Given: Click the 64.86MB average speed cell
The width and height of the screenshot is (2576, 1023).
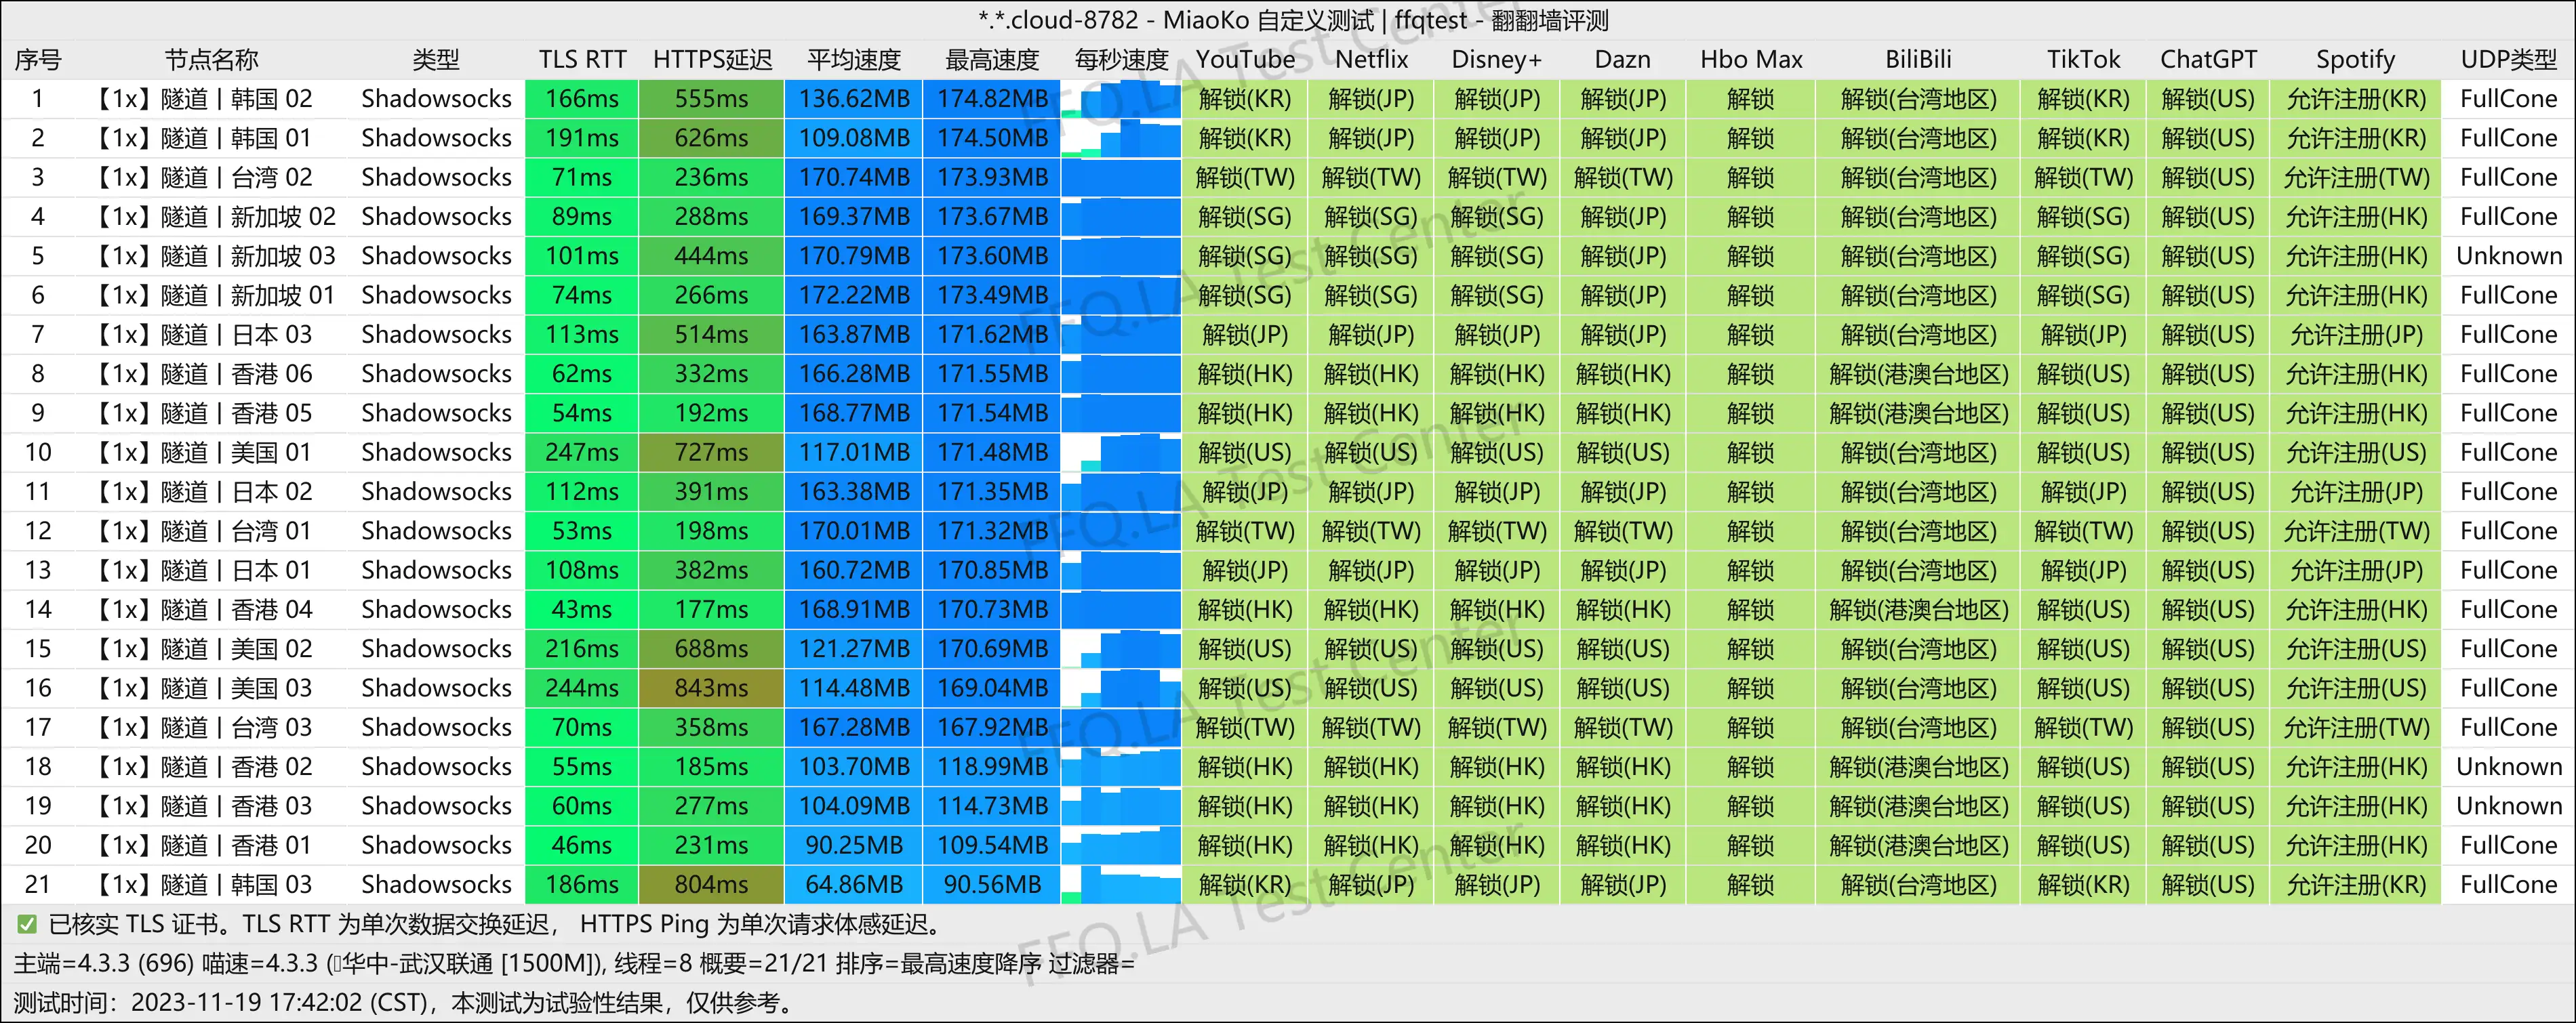Looking at the screenshot, I should tap(853, 885).
